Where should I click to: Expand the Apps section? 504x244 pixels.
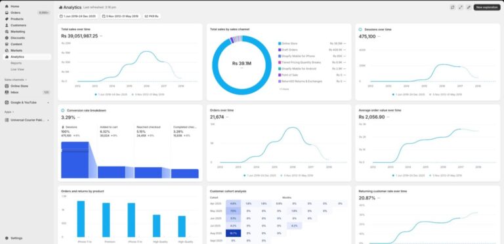(9, 112)
